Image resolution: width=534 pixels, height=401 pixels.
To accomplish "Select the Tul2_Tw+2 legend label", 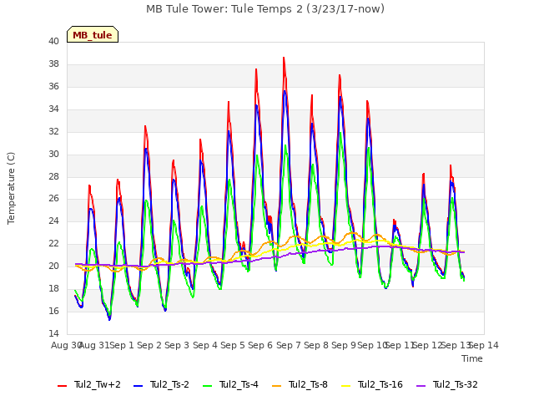I will click(98, 384).
